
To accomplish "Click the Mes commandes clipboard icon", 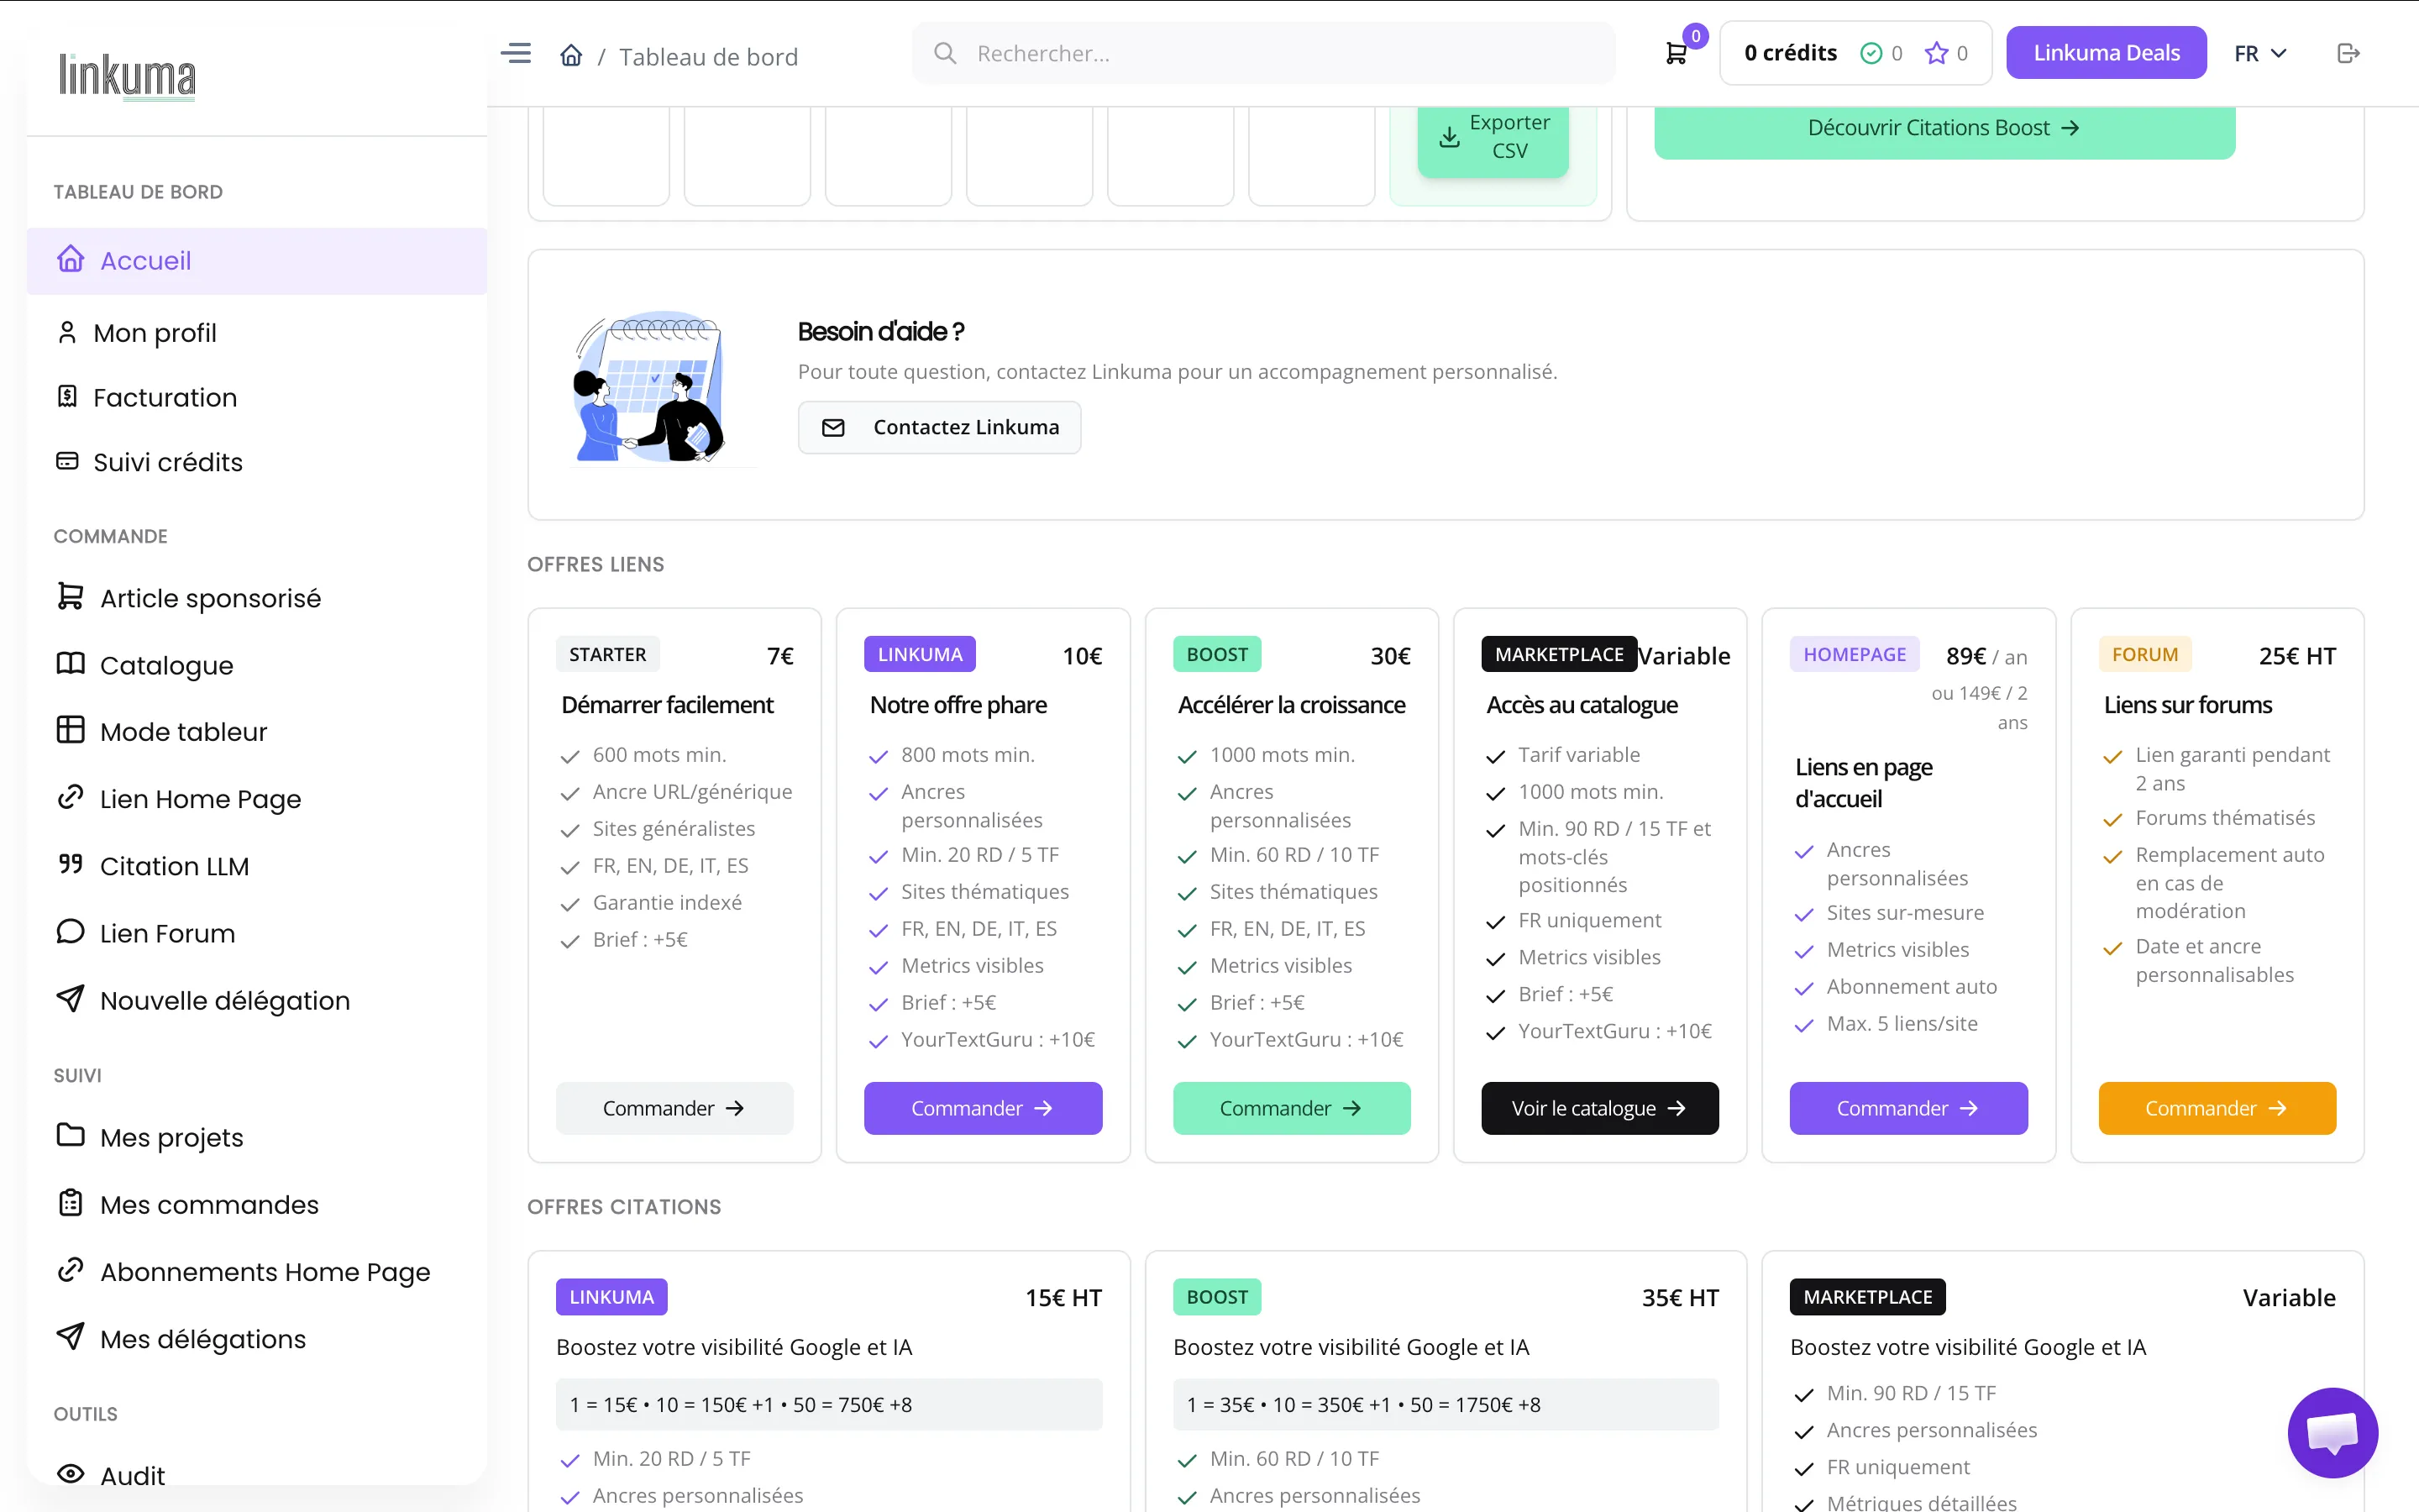I will tap(70, 1203).
